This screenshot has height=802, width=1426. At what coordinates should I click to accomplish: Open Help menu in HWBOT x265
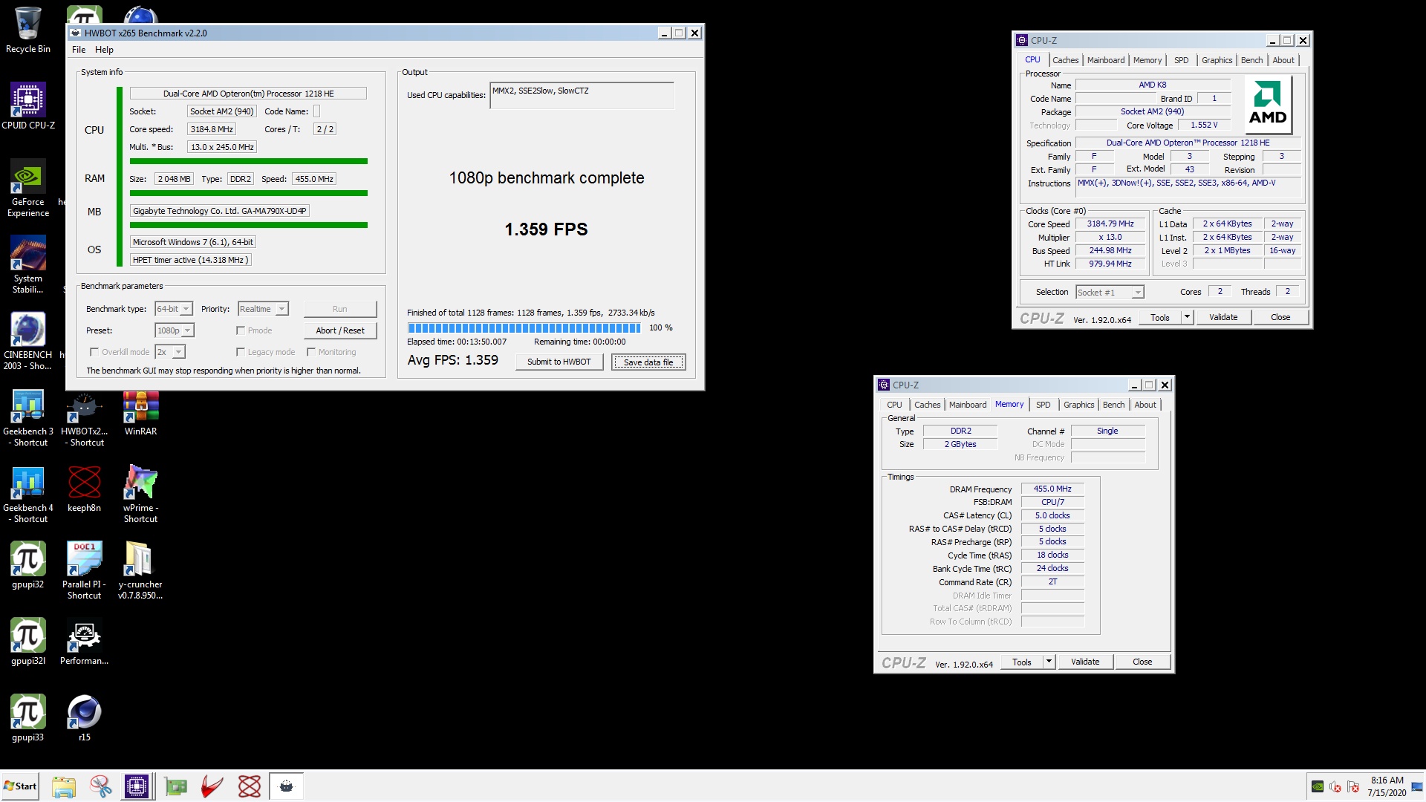104,50
